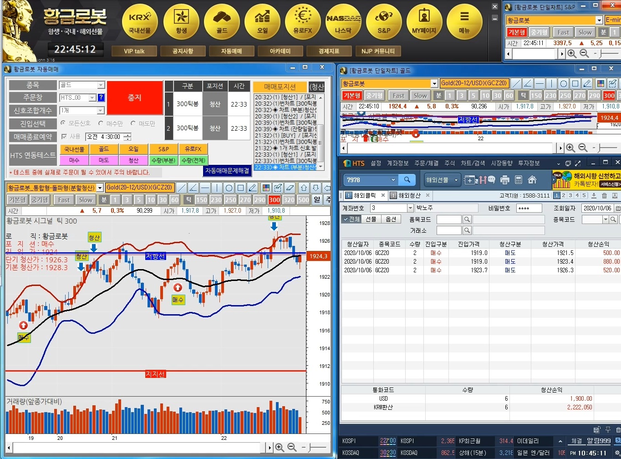Click down arrow icon in main chart toolbar
Screen dimensions: 621x459
(x=316, y=188)
